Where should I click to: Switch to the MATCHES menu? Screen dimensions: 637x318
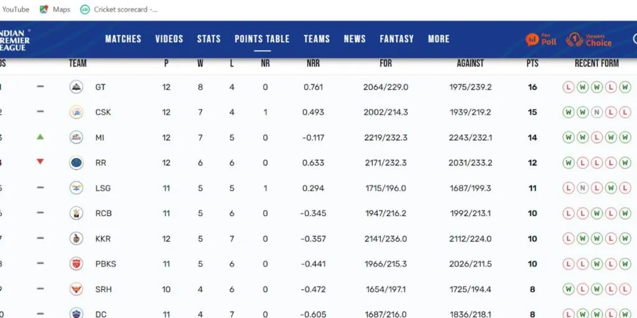pyautogui.click(x=123, y=39)
